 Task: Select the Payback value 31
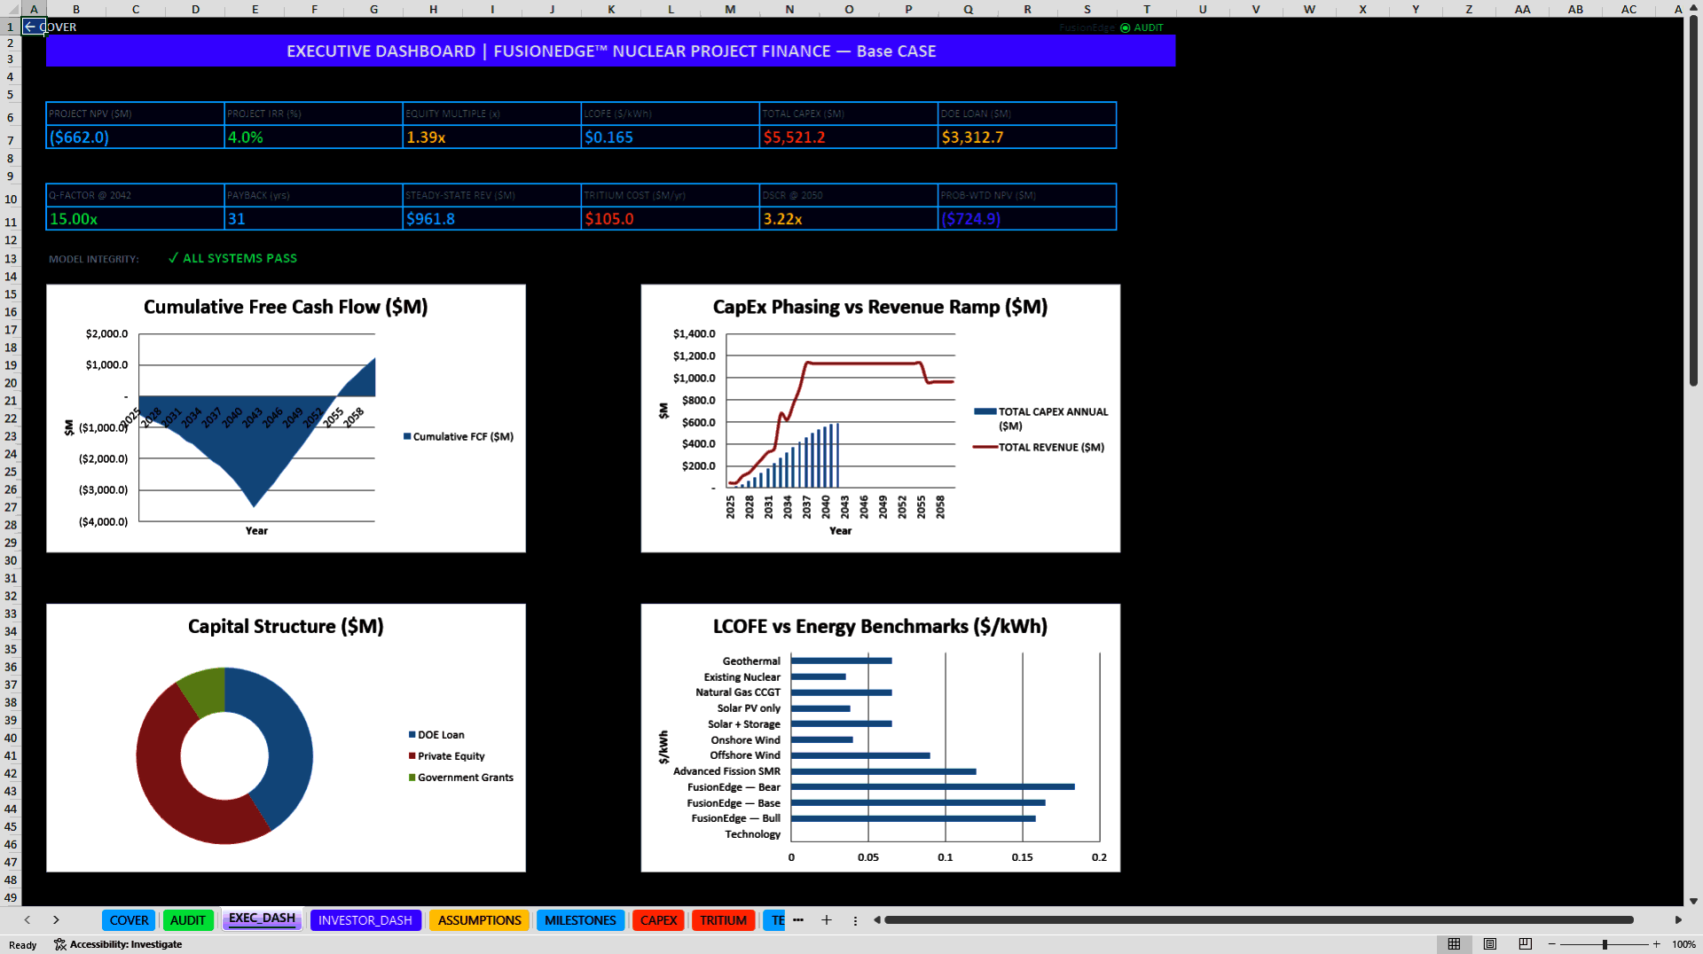click(x=313, y=219)
